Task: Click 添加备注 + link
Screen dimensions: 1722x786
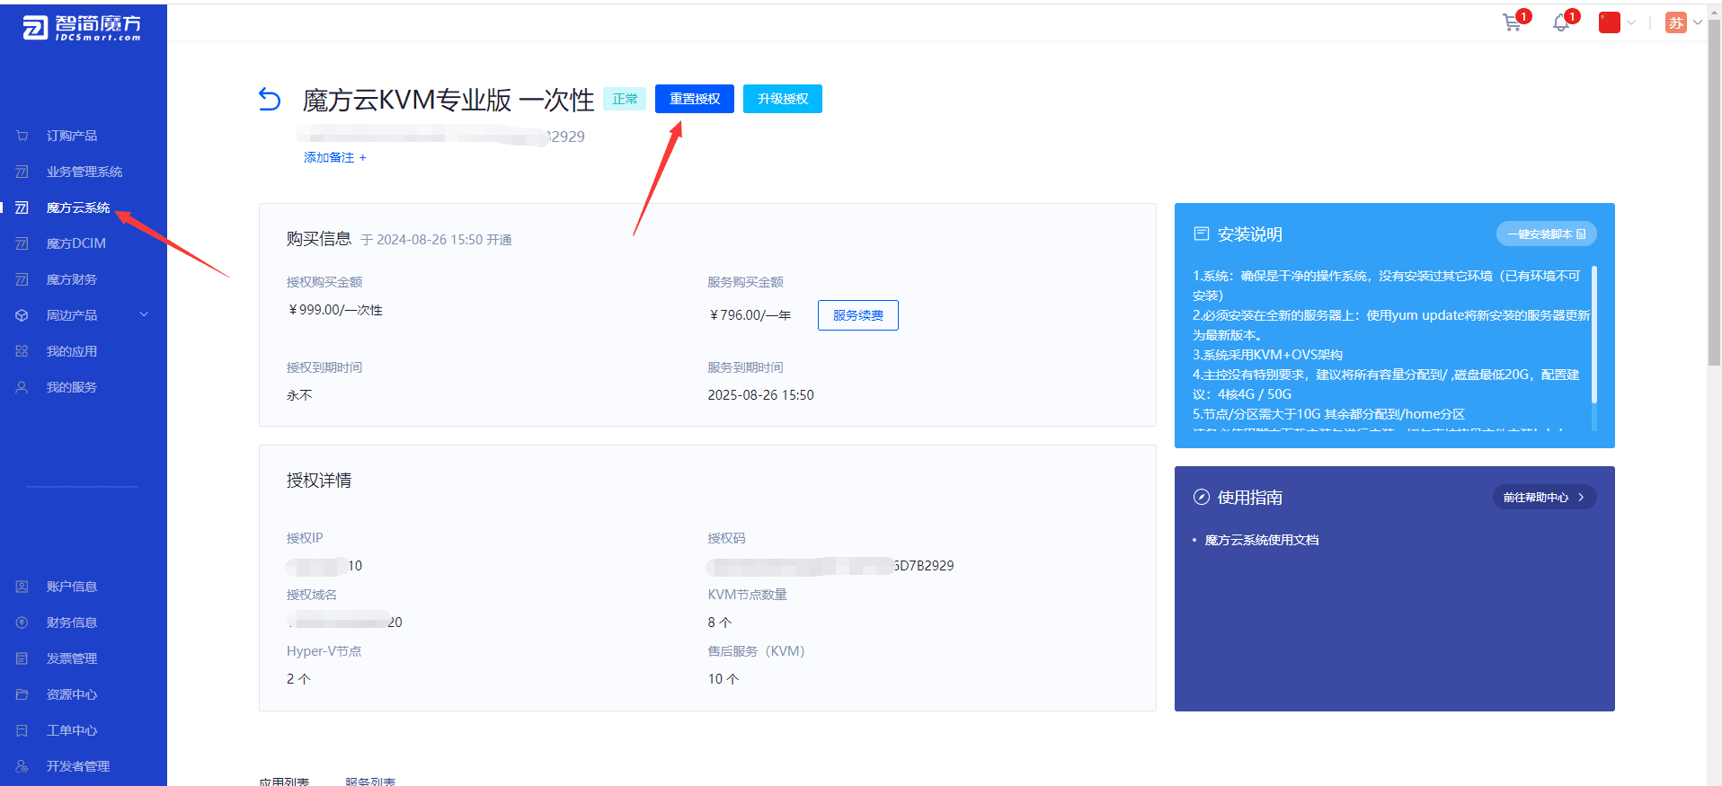Action: coord(335,157)
